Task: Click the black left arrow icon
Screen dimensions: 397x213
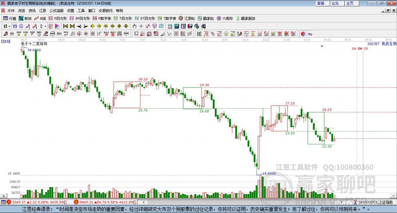Action: tap(79, 26)
